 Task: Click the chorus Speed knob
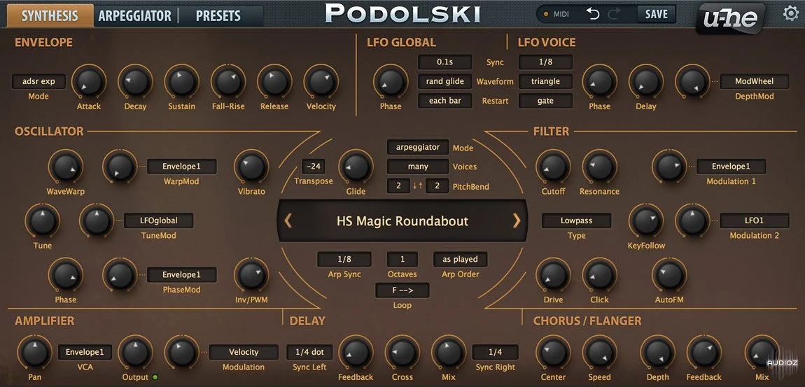pos(600,353)
